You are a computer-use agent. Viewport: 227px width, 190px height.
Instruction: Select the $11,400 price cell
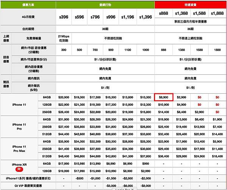click(x=217, y=149)
